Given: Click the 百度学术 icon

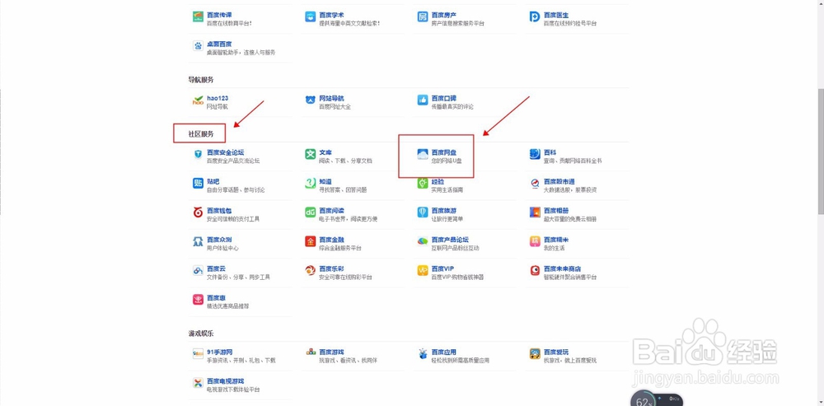Looking at the screenshot, I should coord(310,17).
